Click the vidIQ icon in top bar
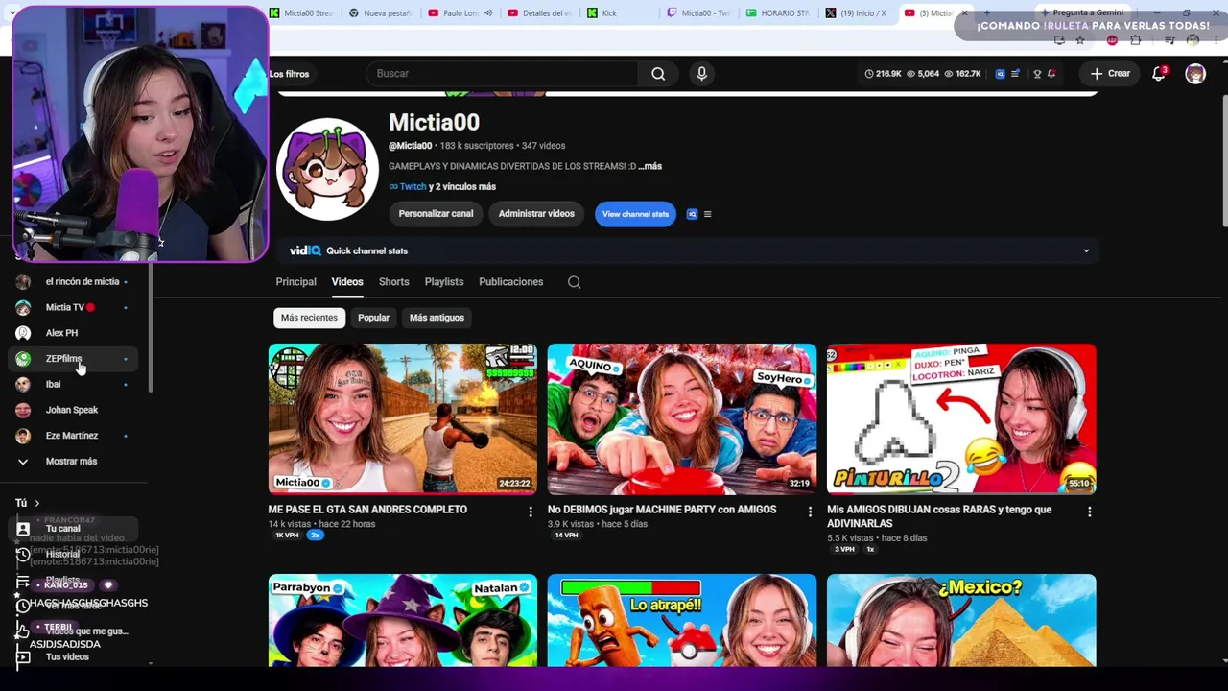Viewport: 1228px width, 691px height. tap(1001, 74)
